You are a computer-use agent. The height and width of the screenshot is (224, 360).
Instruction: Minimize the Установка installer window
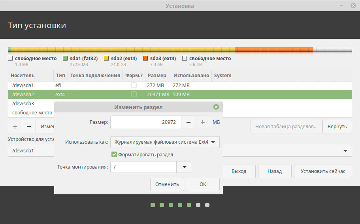point(341,6)
